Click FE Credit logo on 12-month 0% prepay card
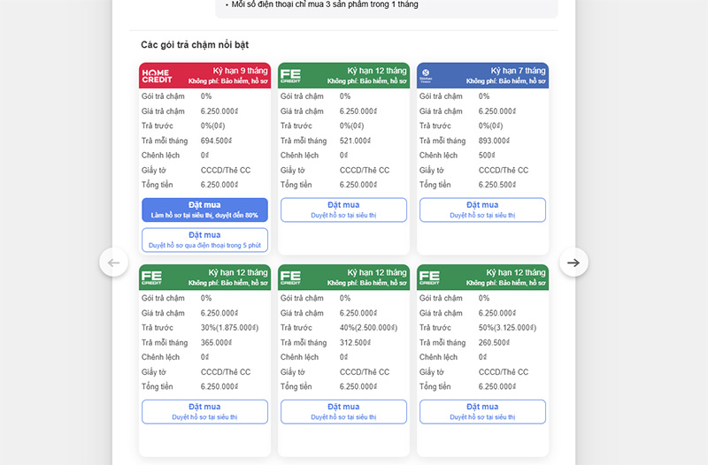 point(290,76)
